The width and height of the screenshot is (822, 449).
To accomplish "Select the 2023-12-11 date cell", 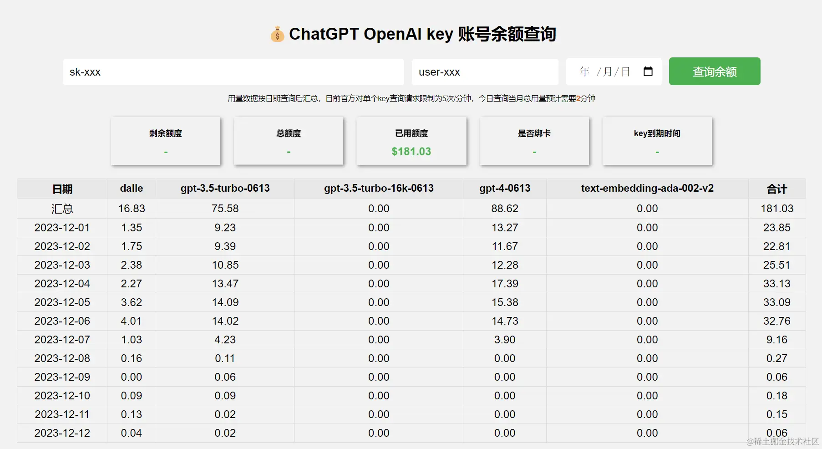I will [x=62, y=414].
